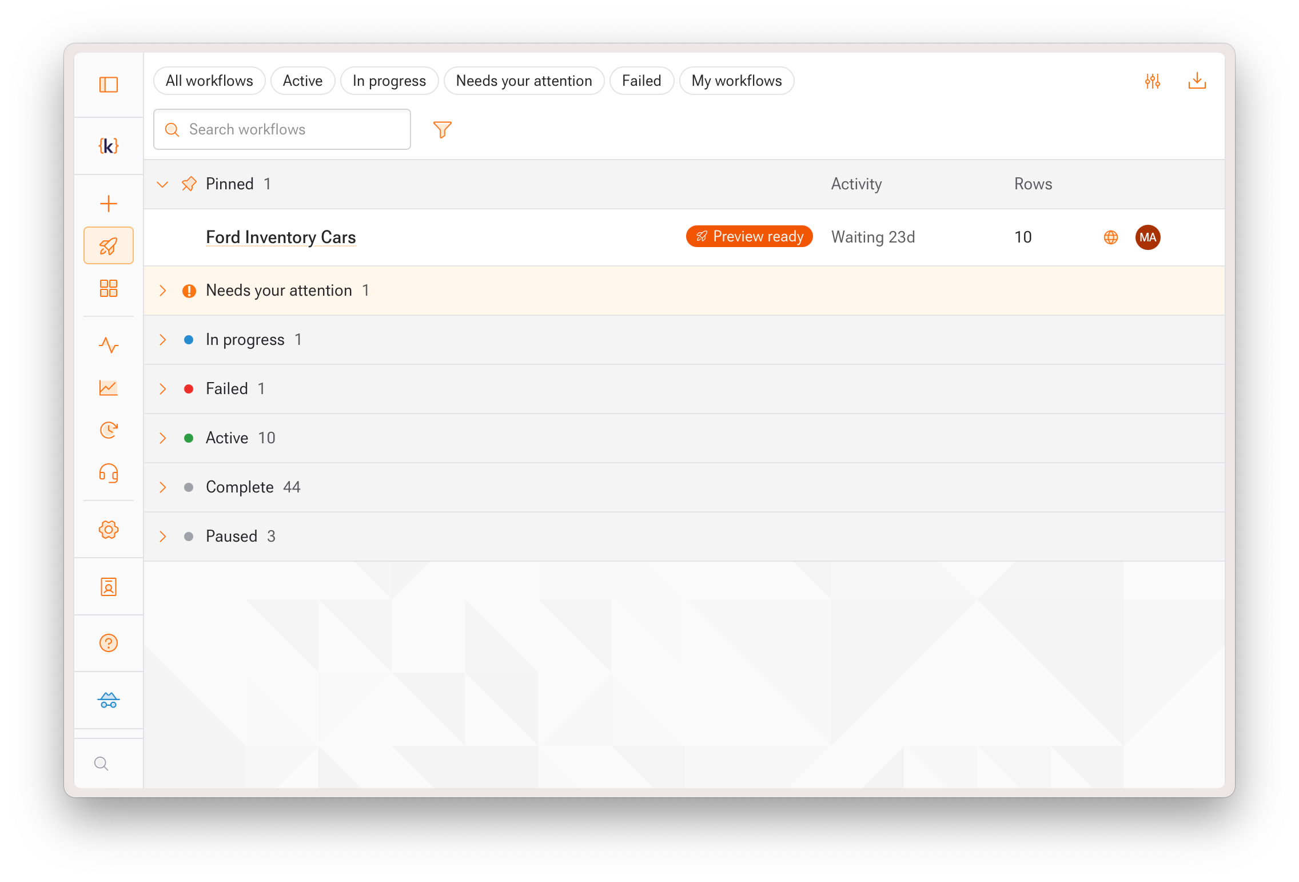
Task: Click the MA user avatar
Action: click(x=1147, y=237)
